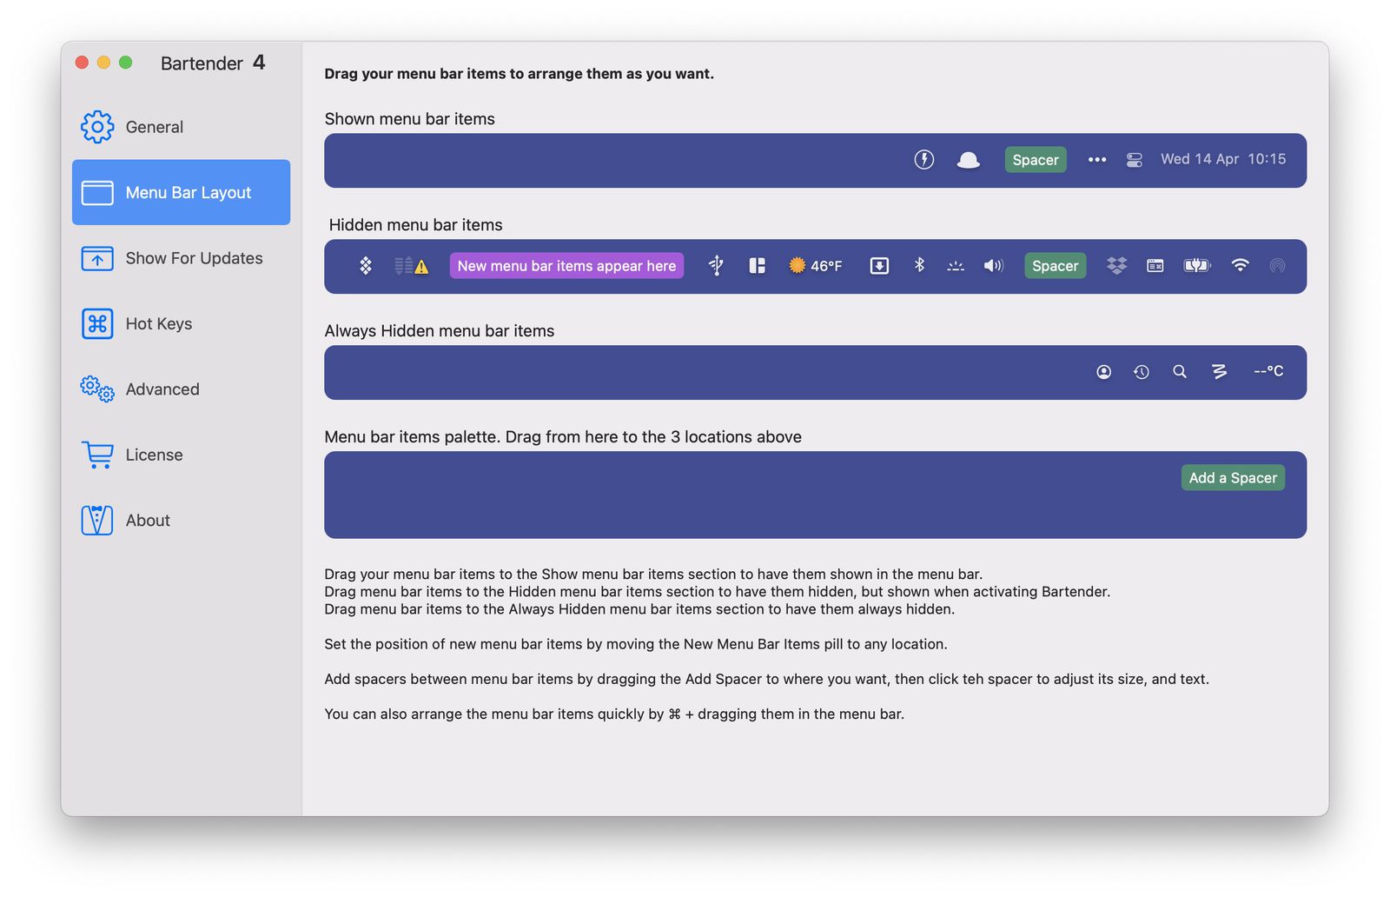Image resolution: width=1390 pixels, height=897 pixels.
Task: Select the Dropbox icon in hidden items
Action: click(1116, 266)
